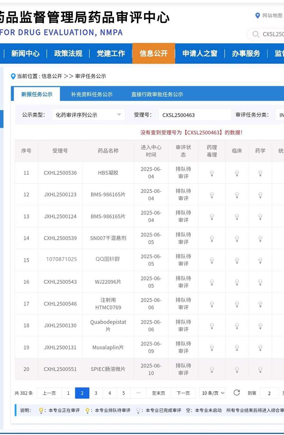
Task: Click the 药品名称 column header
Action: pos(108,151)
